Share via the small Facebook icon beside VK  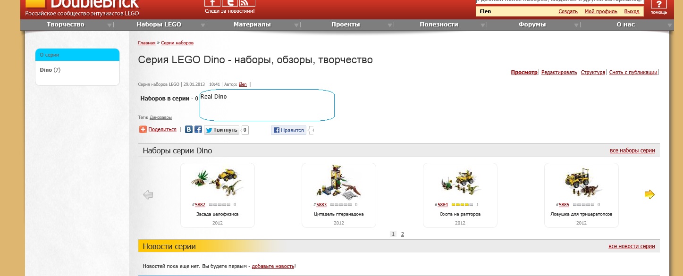[x=198, y=129]
